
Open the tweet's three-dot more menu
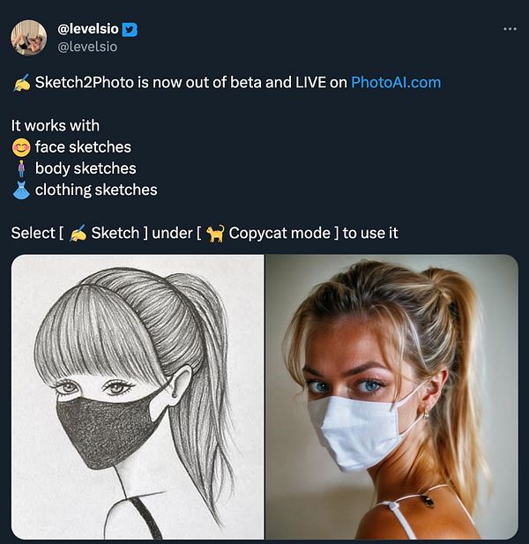510,29
